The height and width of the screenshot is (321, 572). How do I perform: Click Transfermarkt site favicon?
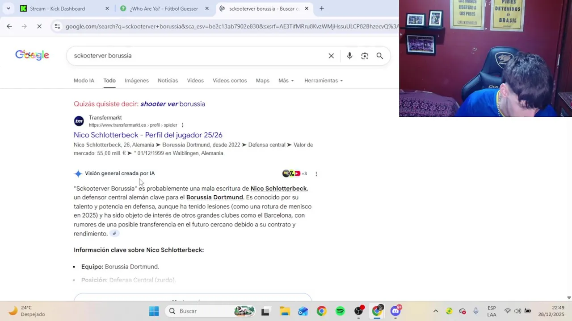click(79, 121)
